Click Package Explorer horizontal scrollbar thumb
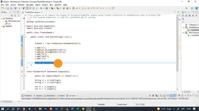 (7, 101)
